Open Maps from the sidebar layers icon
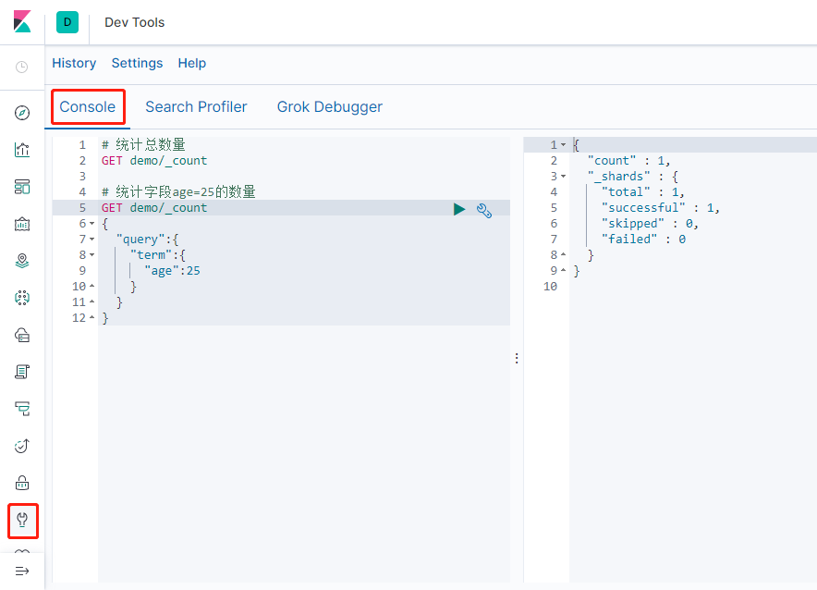The image size is (817, 590). [22, 261]
